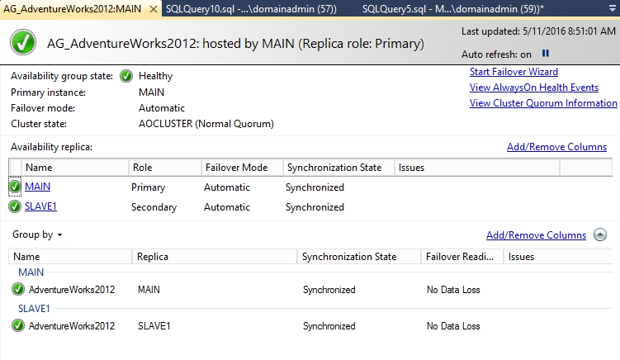Click status icon next to SLAVE1 replica
The height and width of the screenshot is (360, 620).
tap(15, 206)
